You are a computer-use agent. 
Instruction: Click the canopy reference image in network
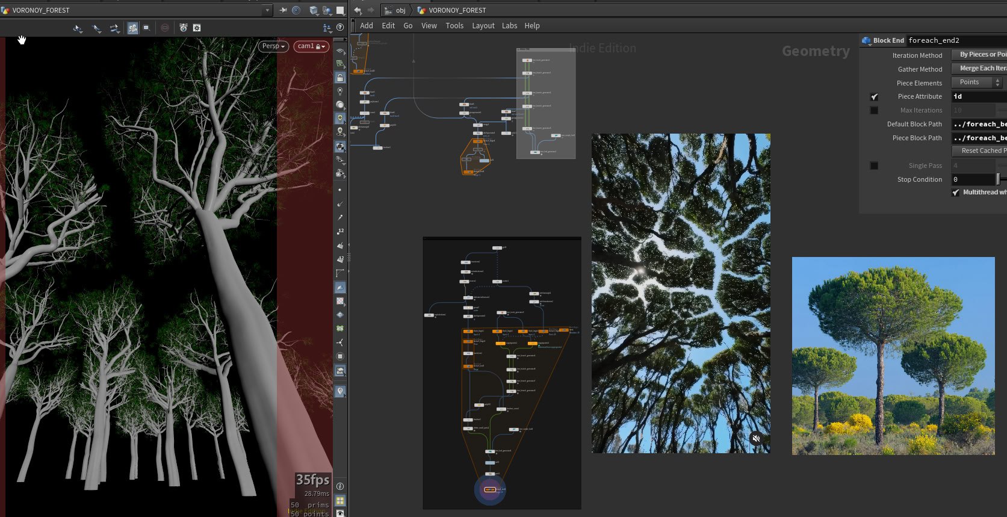(x=681, y=293)
